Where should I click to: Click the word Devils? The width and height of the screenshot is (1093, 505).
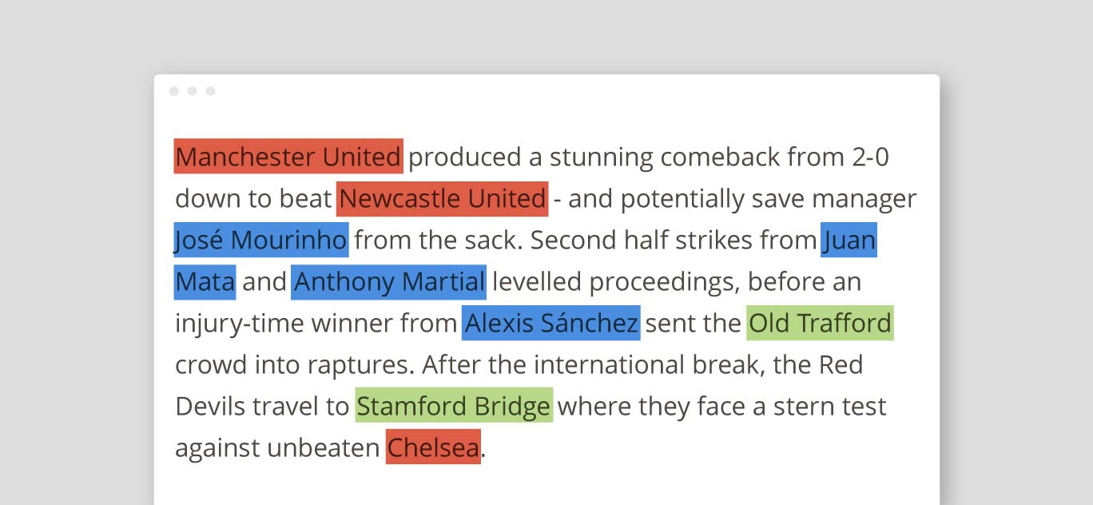(210, 406)
